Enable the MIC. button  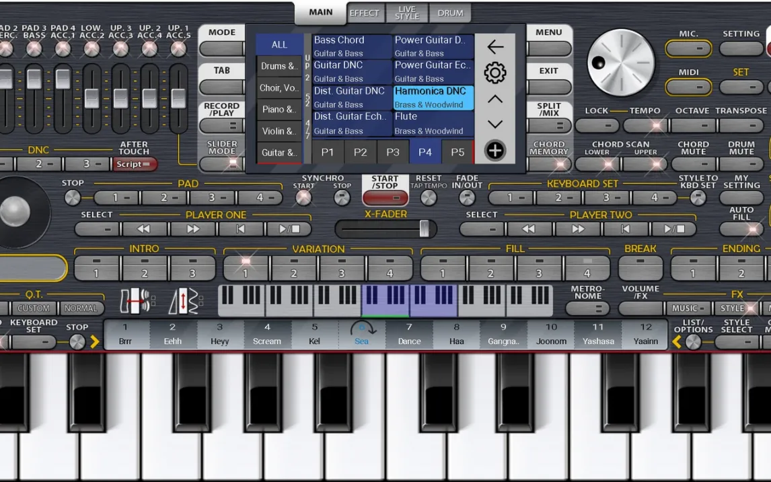click(x=688, y=48)
